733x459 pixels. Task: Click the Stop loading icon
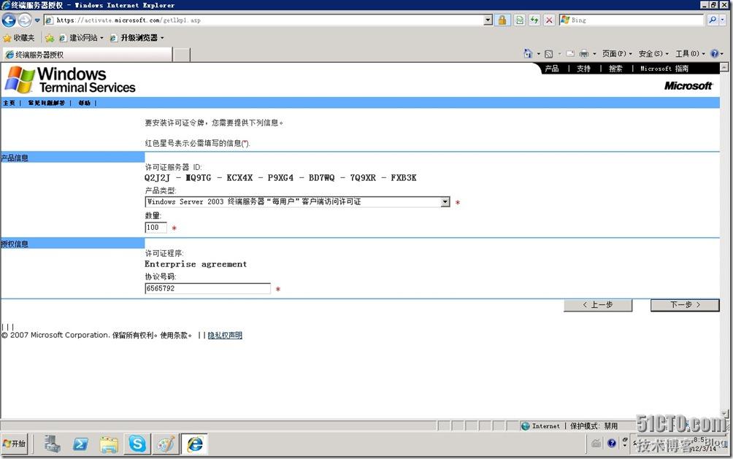pyautogui.click(x=549, y=20)
